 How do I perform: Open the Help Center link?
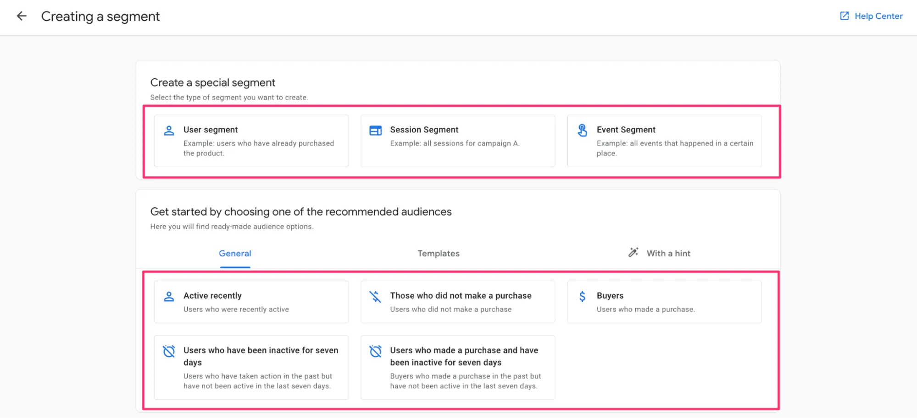tap(878, 16)
